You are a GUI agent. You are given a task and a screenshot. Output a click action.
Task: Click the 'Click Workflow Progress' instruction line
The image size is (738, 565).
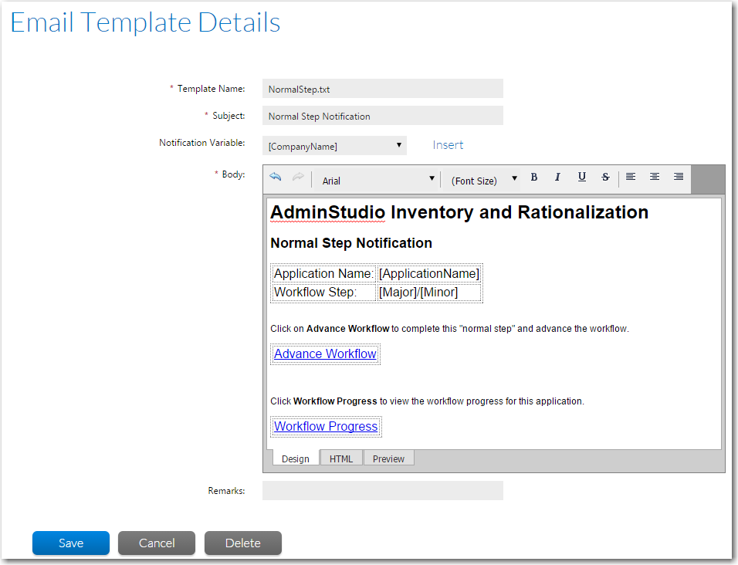point(427,401)
